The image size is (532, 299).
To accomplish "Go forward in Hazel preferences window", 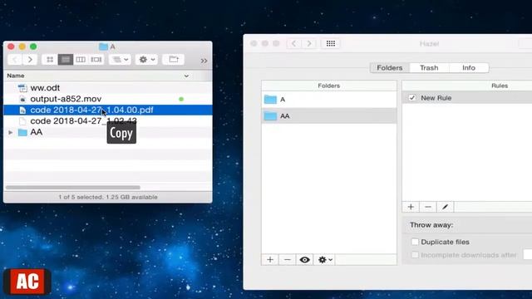I will coord(309,43).
